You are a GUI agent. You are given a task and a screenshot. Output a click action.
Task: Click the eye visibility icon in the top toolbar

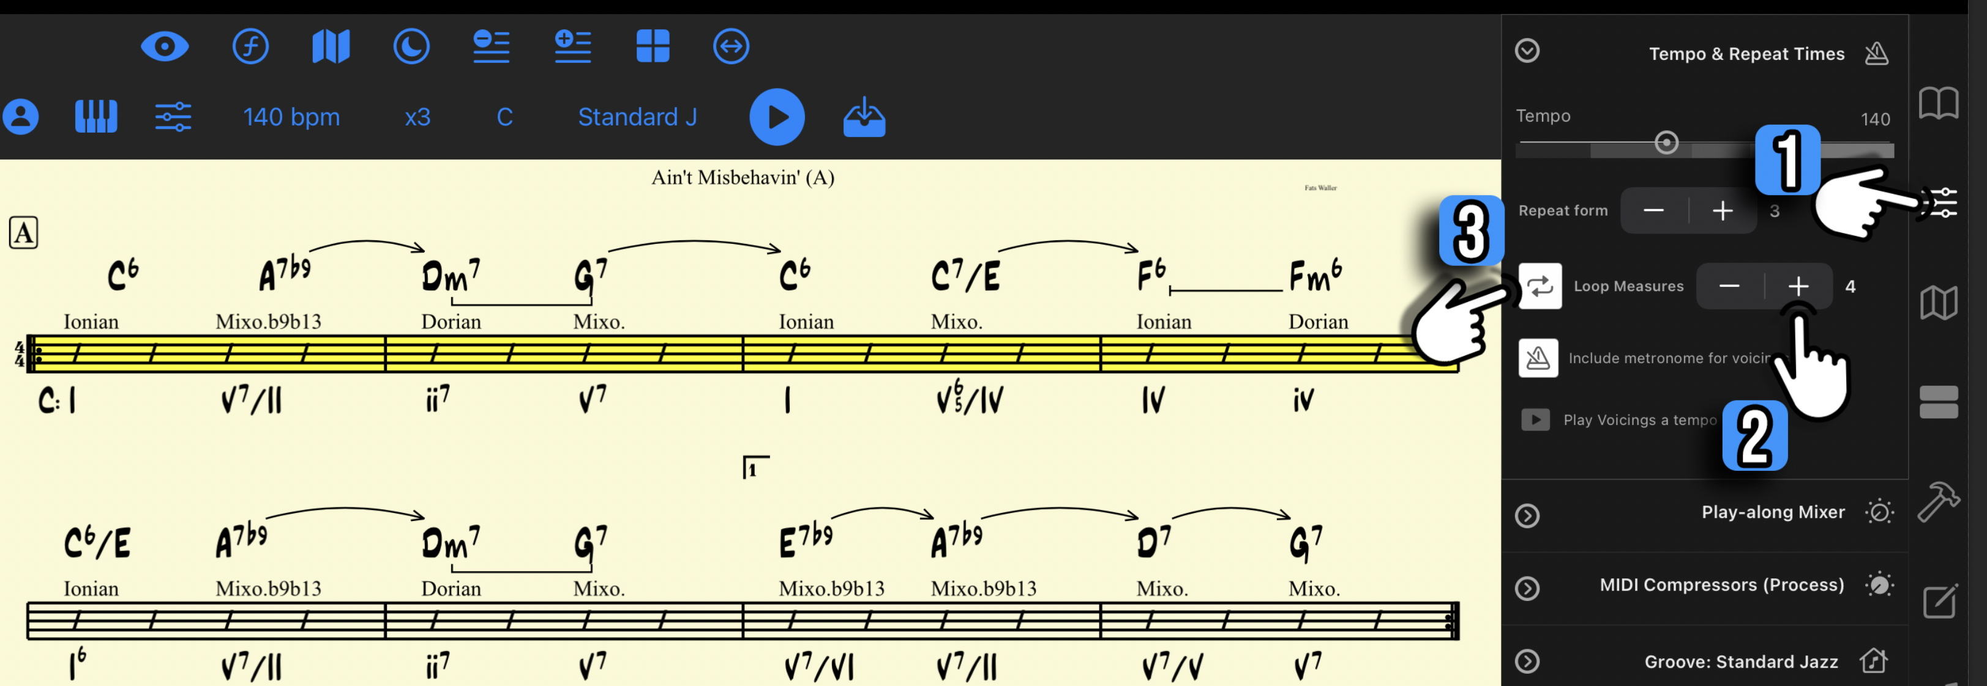coord(164,46)
